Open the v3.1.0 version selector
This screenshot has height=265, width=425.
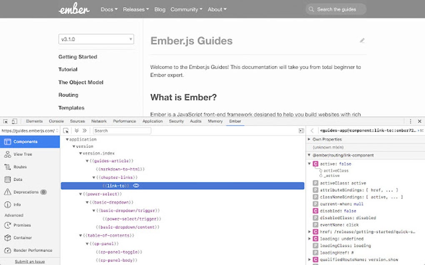point(96,39)
